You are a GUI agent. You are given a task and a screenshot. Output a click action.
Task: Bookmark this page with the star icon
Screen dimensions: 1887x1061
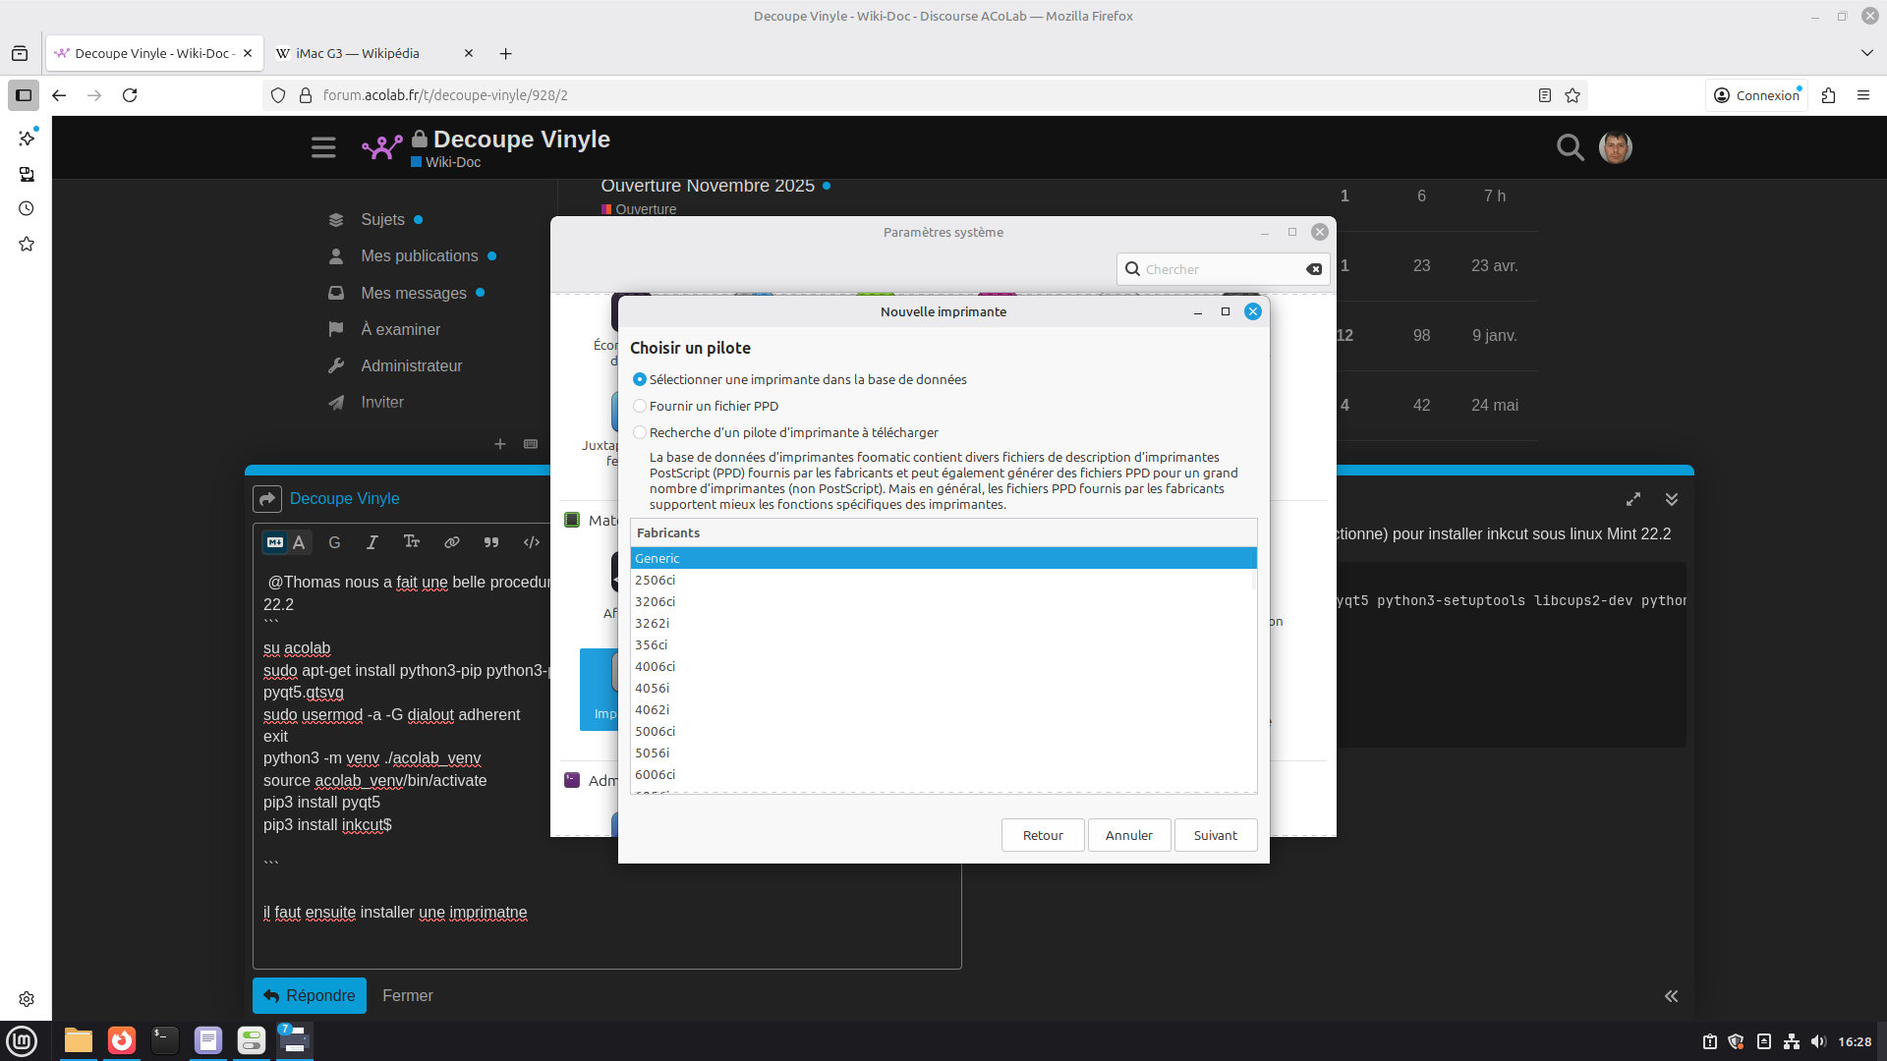[x=1572, y=95]
